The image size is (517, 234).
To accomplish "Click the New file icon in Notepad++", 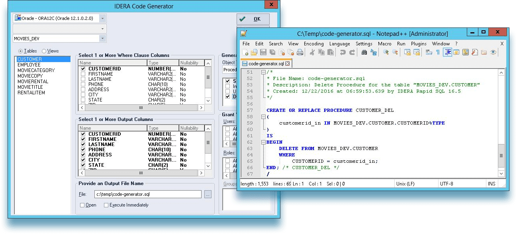I will point(245,52).
